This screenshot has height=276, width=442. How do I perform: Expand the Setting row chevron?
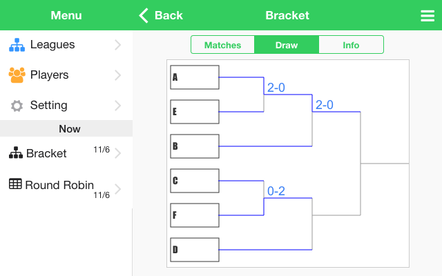click(x=117, y=106)
